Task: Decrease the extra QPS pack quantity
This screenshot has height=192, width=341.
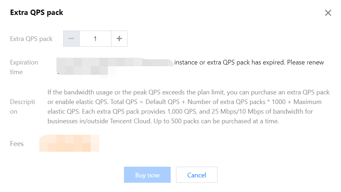Action: 71,39
